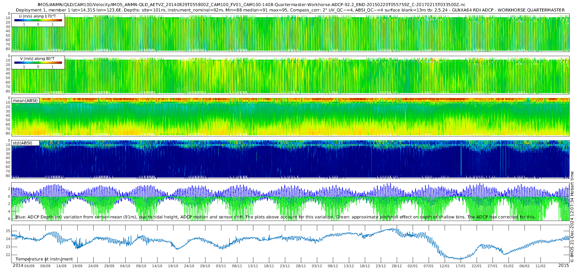Select the 19/10 date tick label

173,266
